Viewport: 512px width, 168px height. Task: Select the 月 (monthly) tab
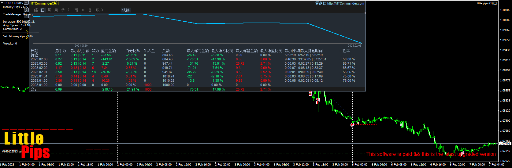pyautogui.click(x=56, y=10)
